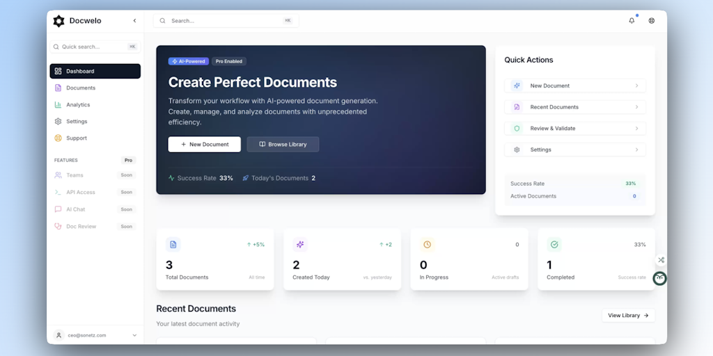This screenshot has height=356, width=713.
Task: Open the owl assistant widget icon
Action: tap(660, 278)
